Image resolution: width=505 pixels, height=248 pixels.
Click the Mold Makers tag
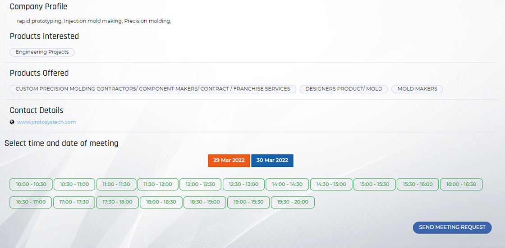418,89
